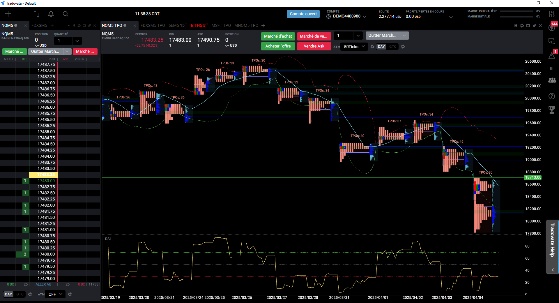
Task: Click the plus icon to add a module
Action: click(8, 14)
